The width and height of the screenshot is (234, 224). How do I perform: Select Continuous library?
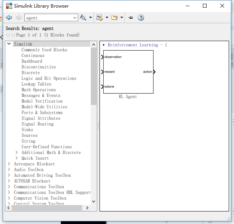(33, 56)
